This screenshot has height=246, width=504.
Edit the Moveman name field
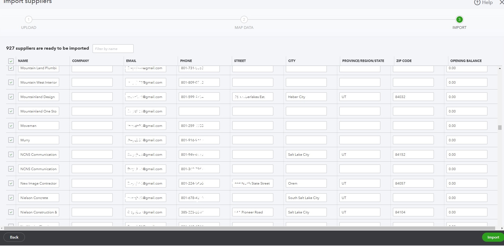click(39, 126)
